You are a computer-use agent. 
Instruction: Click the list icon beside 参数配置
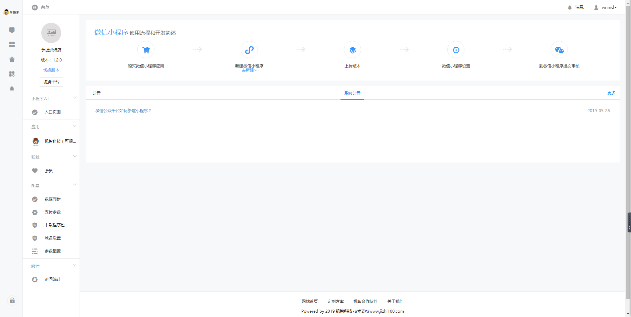pyautogui.click(x=35, y=251)
